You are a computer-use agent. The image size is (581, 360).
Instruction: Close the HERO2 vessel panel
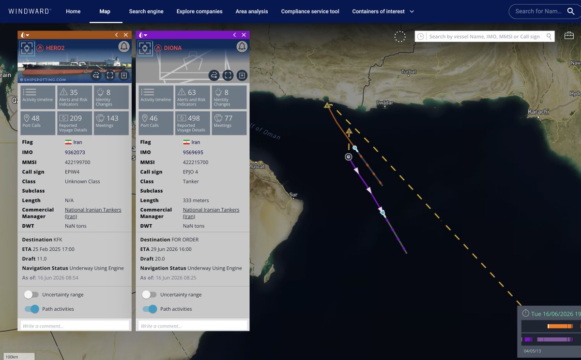[126, 35]
